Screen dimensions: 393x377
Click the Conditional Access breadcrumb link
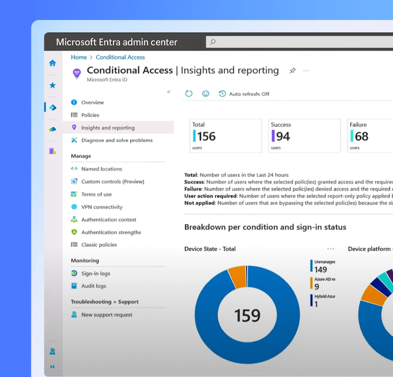click(120, 57)
